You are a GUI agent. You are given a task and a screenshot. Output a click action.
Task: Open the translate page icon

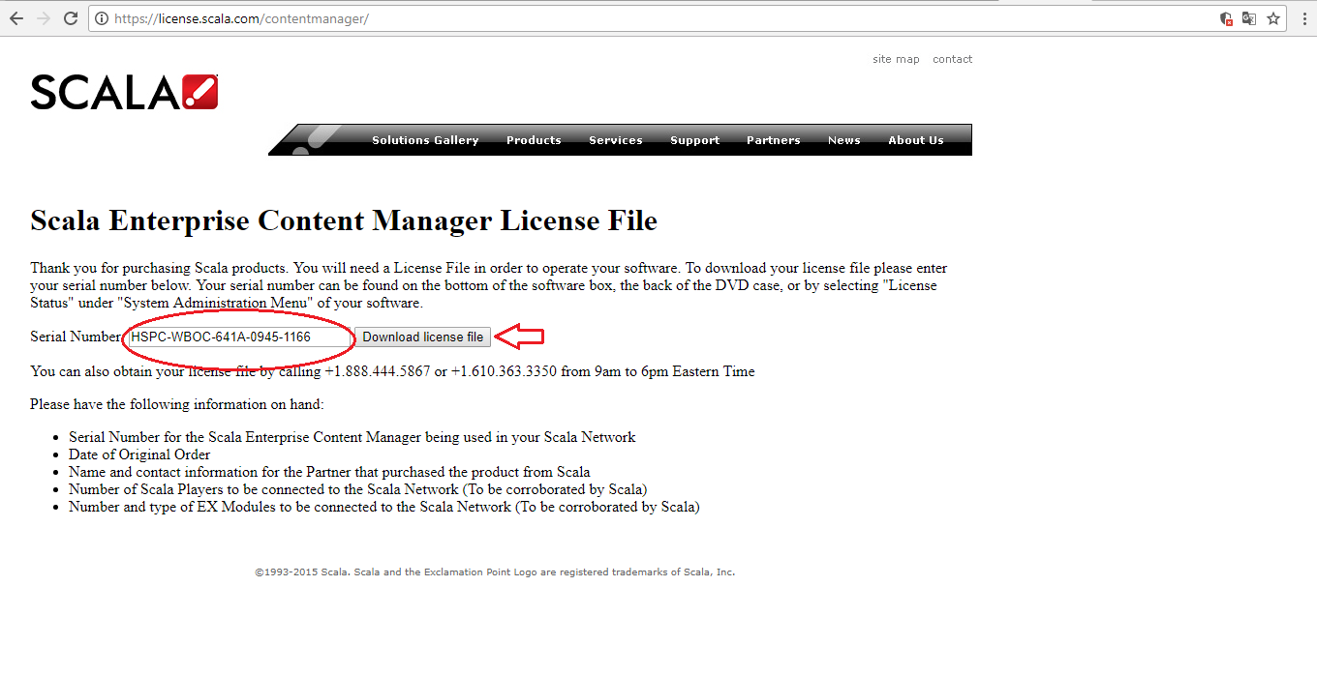point(1249,18)
